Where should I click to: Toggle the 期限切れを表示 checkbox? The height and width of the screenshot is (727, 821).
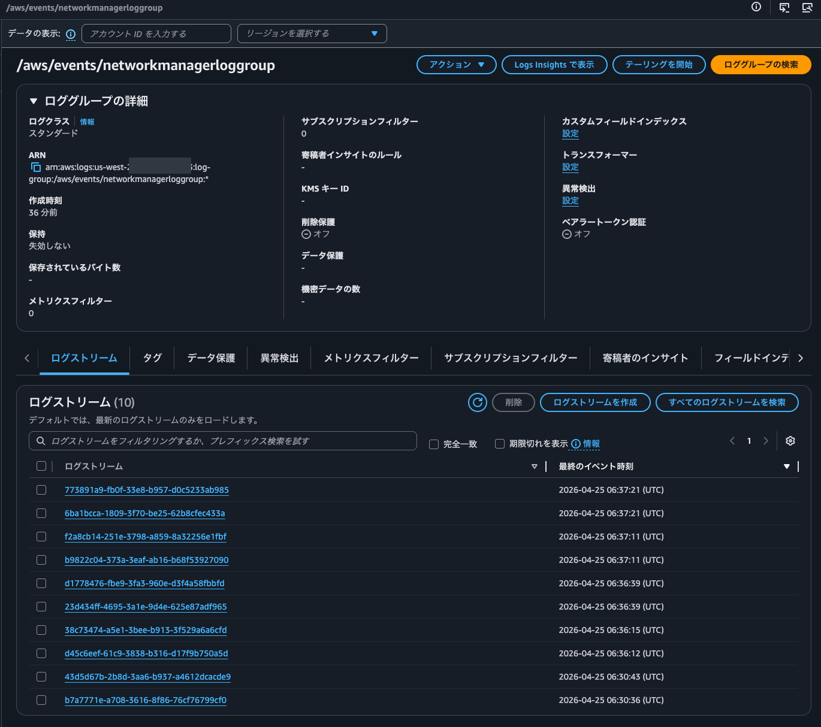(x=500, y=444)
